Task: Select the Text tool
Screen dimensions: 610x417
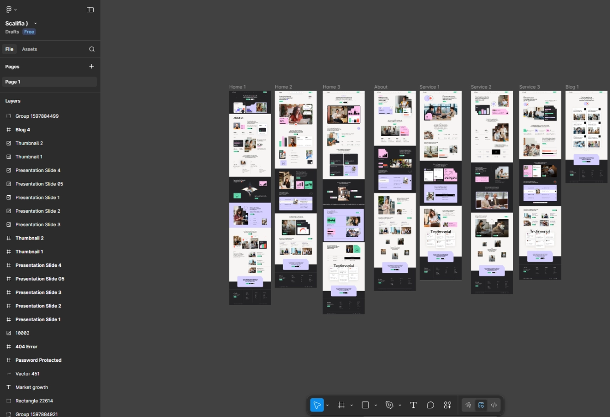Action: [414, 405]
